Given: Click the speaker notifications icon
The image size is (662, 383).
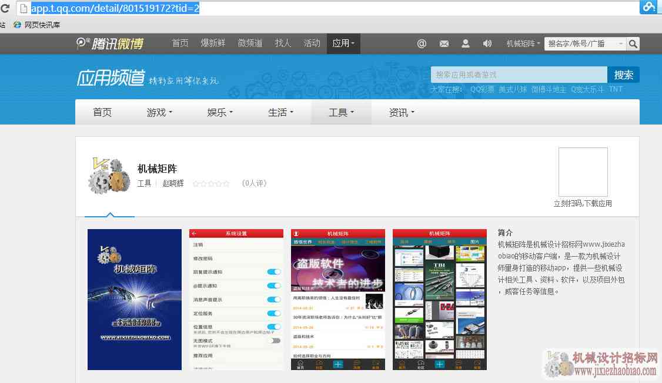Looking at the screenshot, I should coord(487,43).
